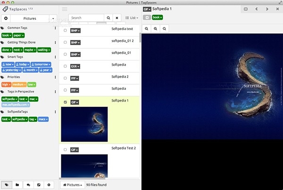Screen dimensions: 283x190
Task: Check the box for Softpedia text
Action: point(65,31)
